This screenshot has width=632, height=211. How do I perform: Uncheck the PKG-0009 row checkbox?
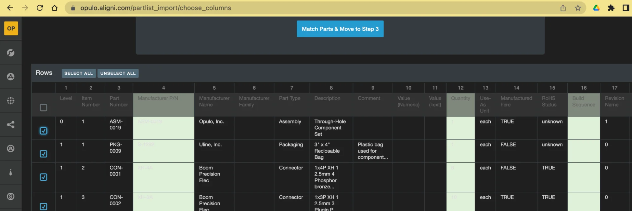(x=43, y=154)
